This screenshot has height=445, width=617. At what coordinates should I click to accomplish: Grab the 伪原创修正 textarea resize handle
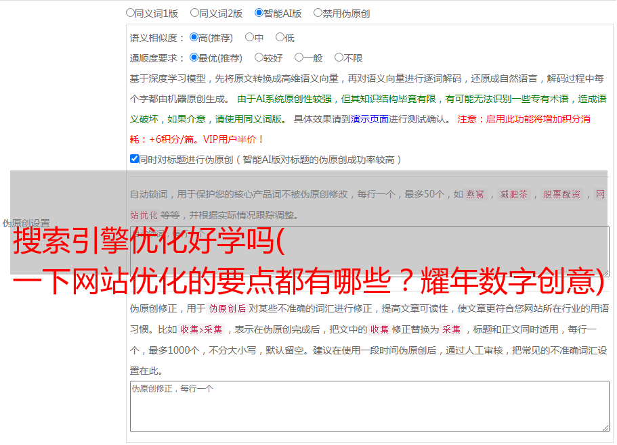click(x=605, y=428)
